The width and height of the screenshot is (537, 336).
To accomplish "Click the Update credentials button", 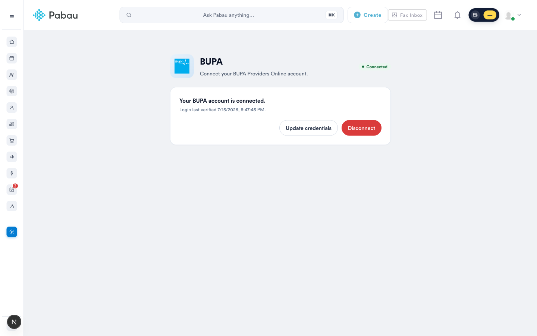I will 308,128.
